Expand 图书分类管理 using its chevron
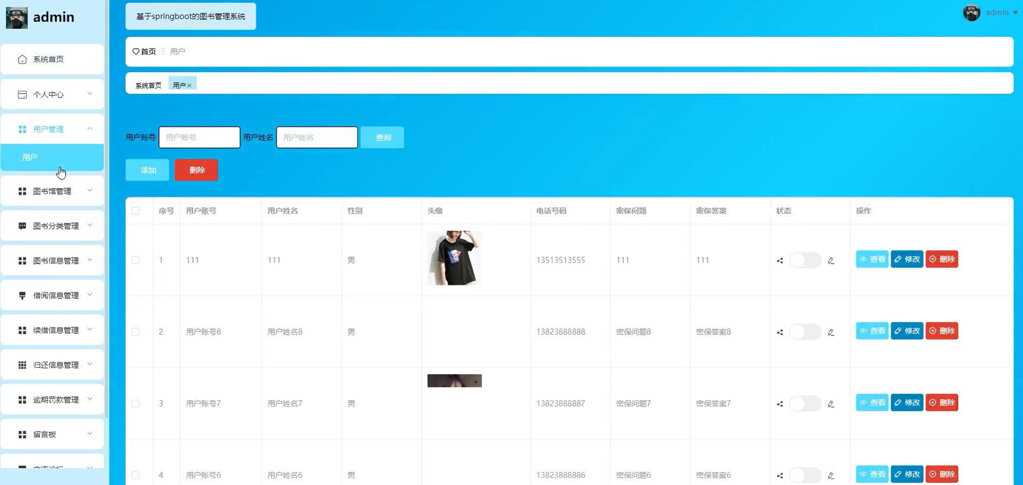The width and height of the screenshot is (1023, 485). 90,225
